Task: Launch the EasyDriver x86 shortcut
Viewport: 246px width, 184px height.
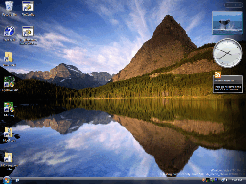Action: coord(9,82)
